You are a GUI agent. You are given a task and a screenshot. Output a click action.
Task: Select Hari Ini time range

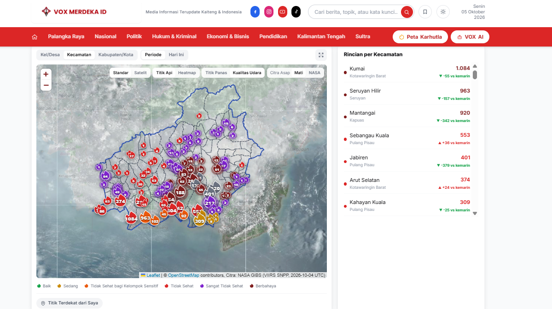176,55
